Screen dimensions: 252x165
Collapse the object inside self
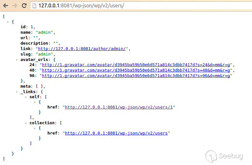[35, 102]
